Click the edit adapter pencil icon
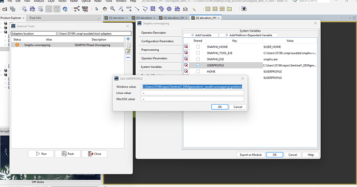Screen dimensions: 357x187 point(128,51)
